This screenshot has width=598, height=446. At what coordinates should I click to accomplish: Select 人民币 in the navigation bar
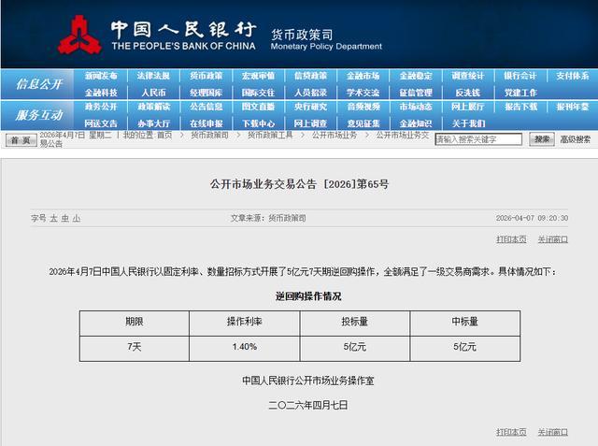153,93
